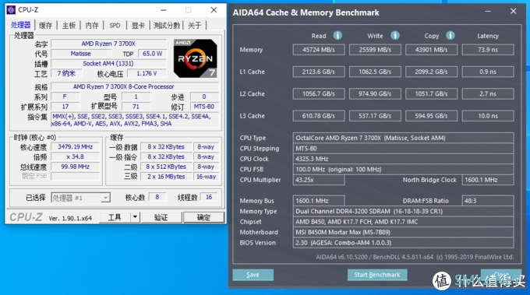This screenshot has width=530, height=295.
Task: Click the 总线速度 99.98 MHz field
Action: coord(75,167)
